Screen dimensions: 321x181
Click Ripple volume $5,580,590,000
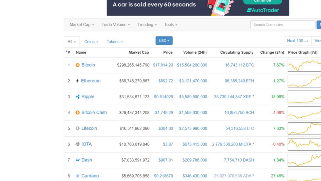(x=193, y=97)
